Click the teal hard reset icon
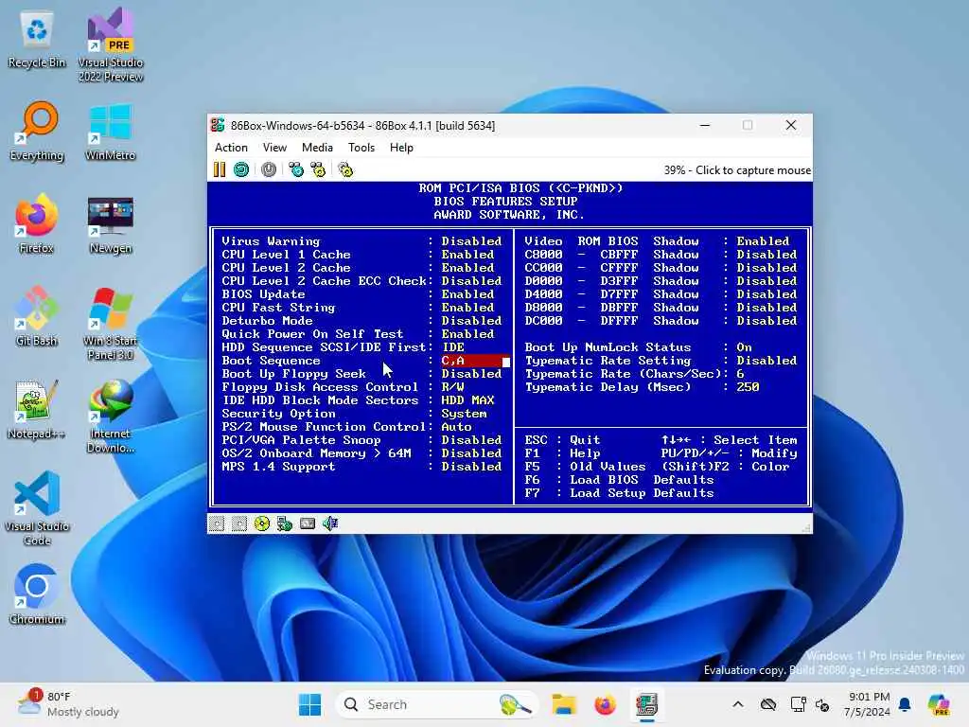This screenshot has width=969, height=727. (241, 169)
